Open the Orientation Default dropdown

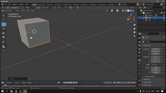pyautogui.click(x=29, y=7)
